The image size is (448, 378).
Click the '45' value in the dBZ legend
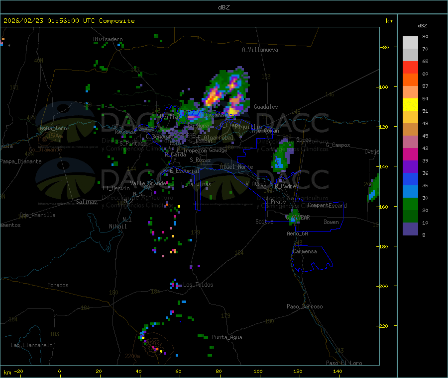(425, 136)
